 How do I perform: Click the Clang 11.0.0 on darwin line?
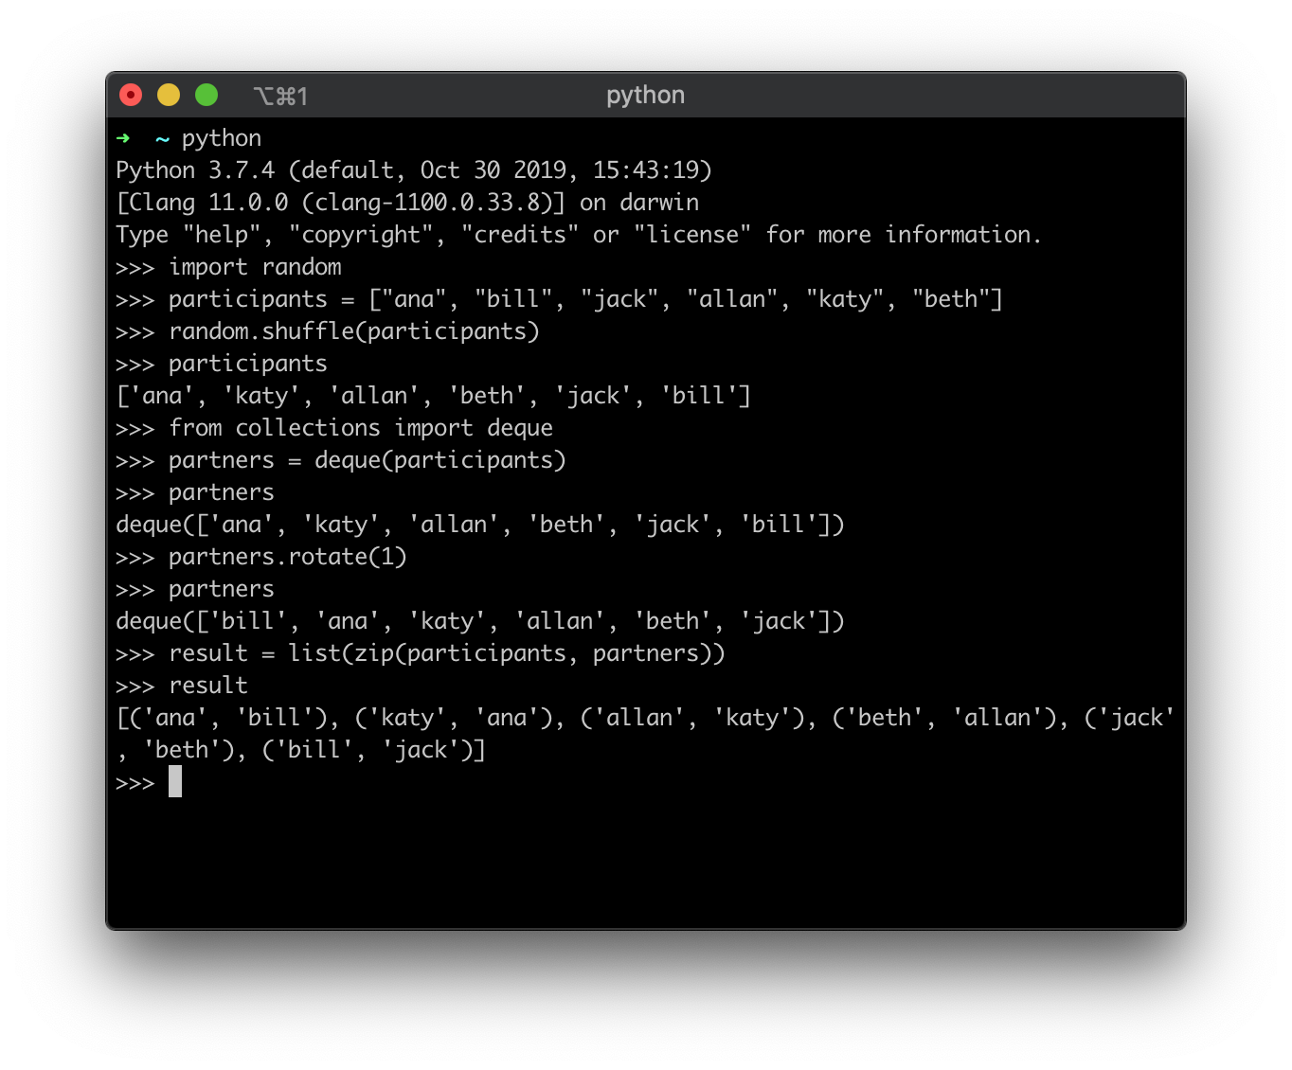pyautogui.click(x=407, y=203)
